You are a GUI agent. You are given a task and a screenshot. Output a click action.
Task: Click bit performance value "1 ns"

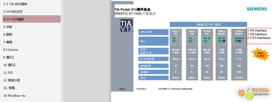pyautogui.click(x=239, y=59)
